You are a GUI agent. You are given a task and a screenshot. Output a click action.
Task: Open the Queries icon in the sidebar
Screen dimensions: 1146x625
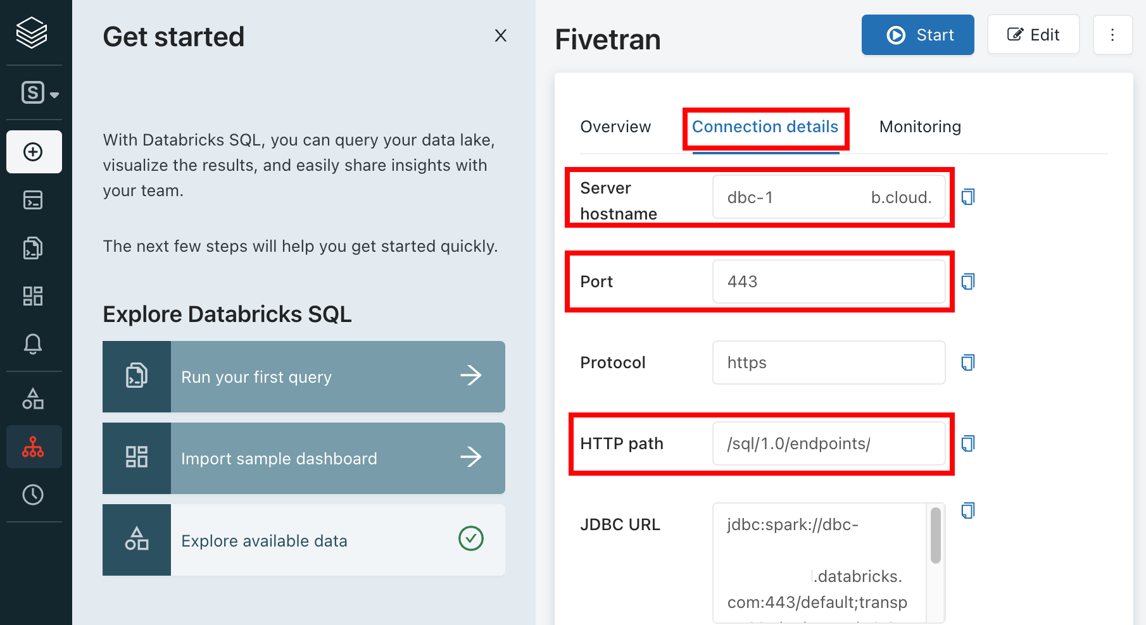point(33,248)
